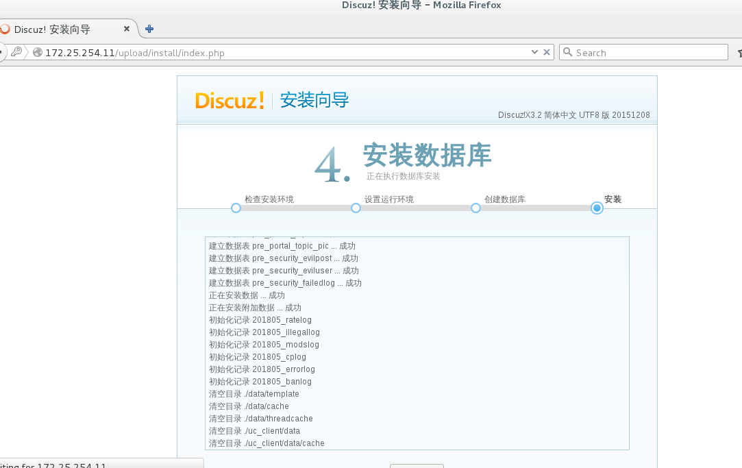Click the 检查安装环境 step circle

pyautogui.click(x=236, y=208)
